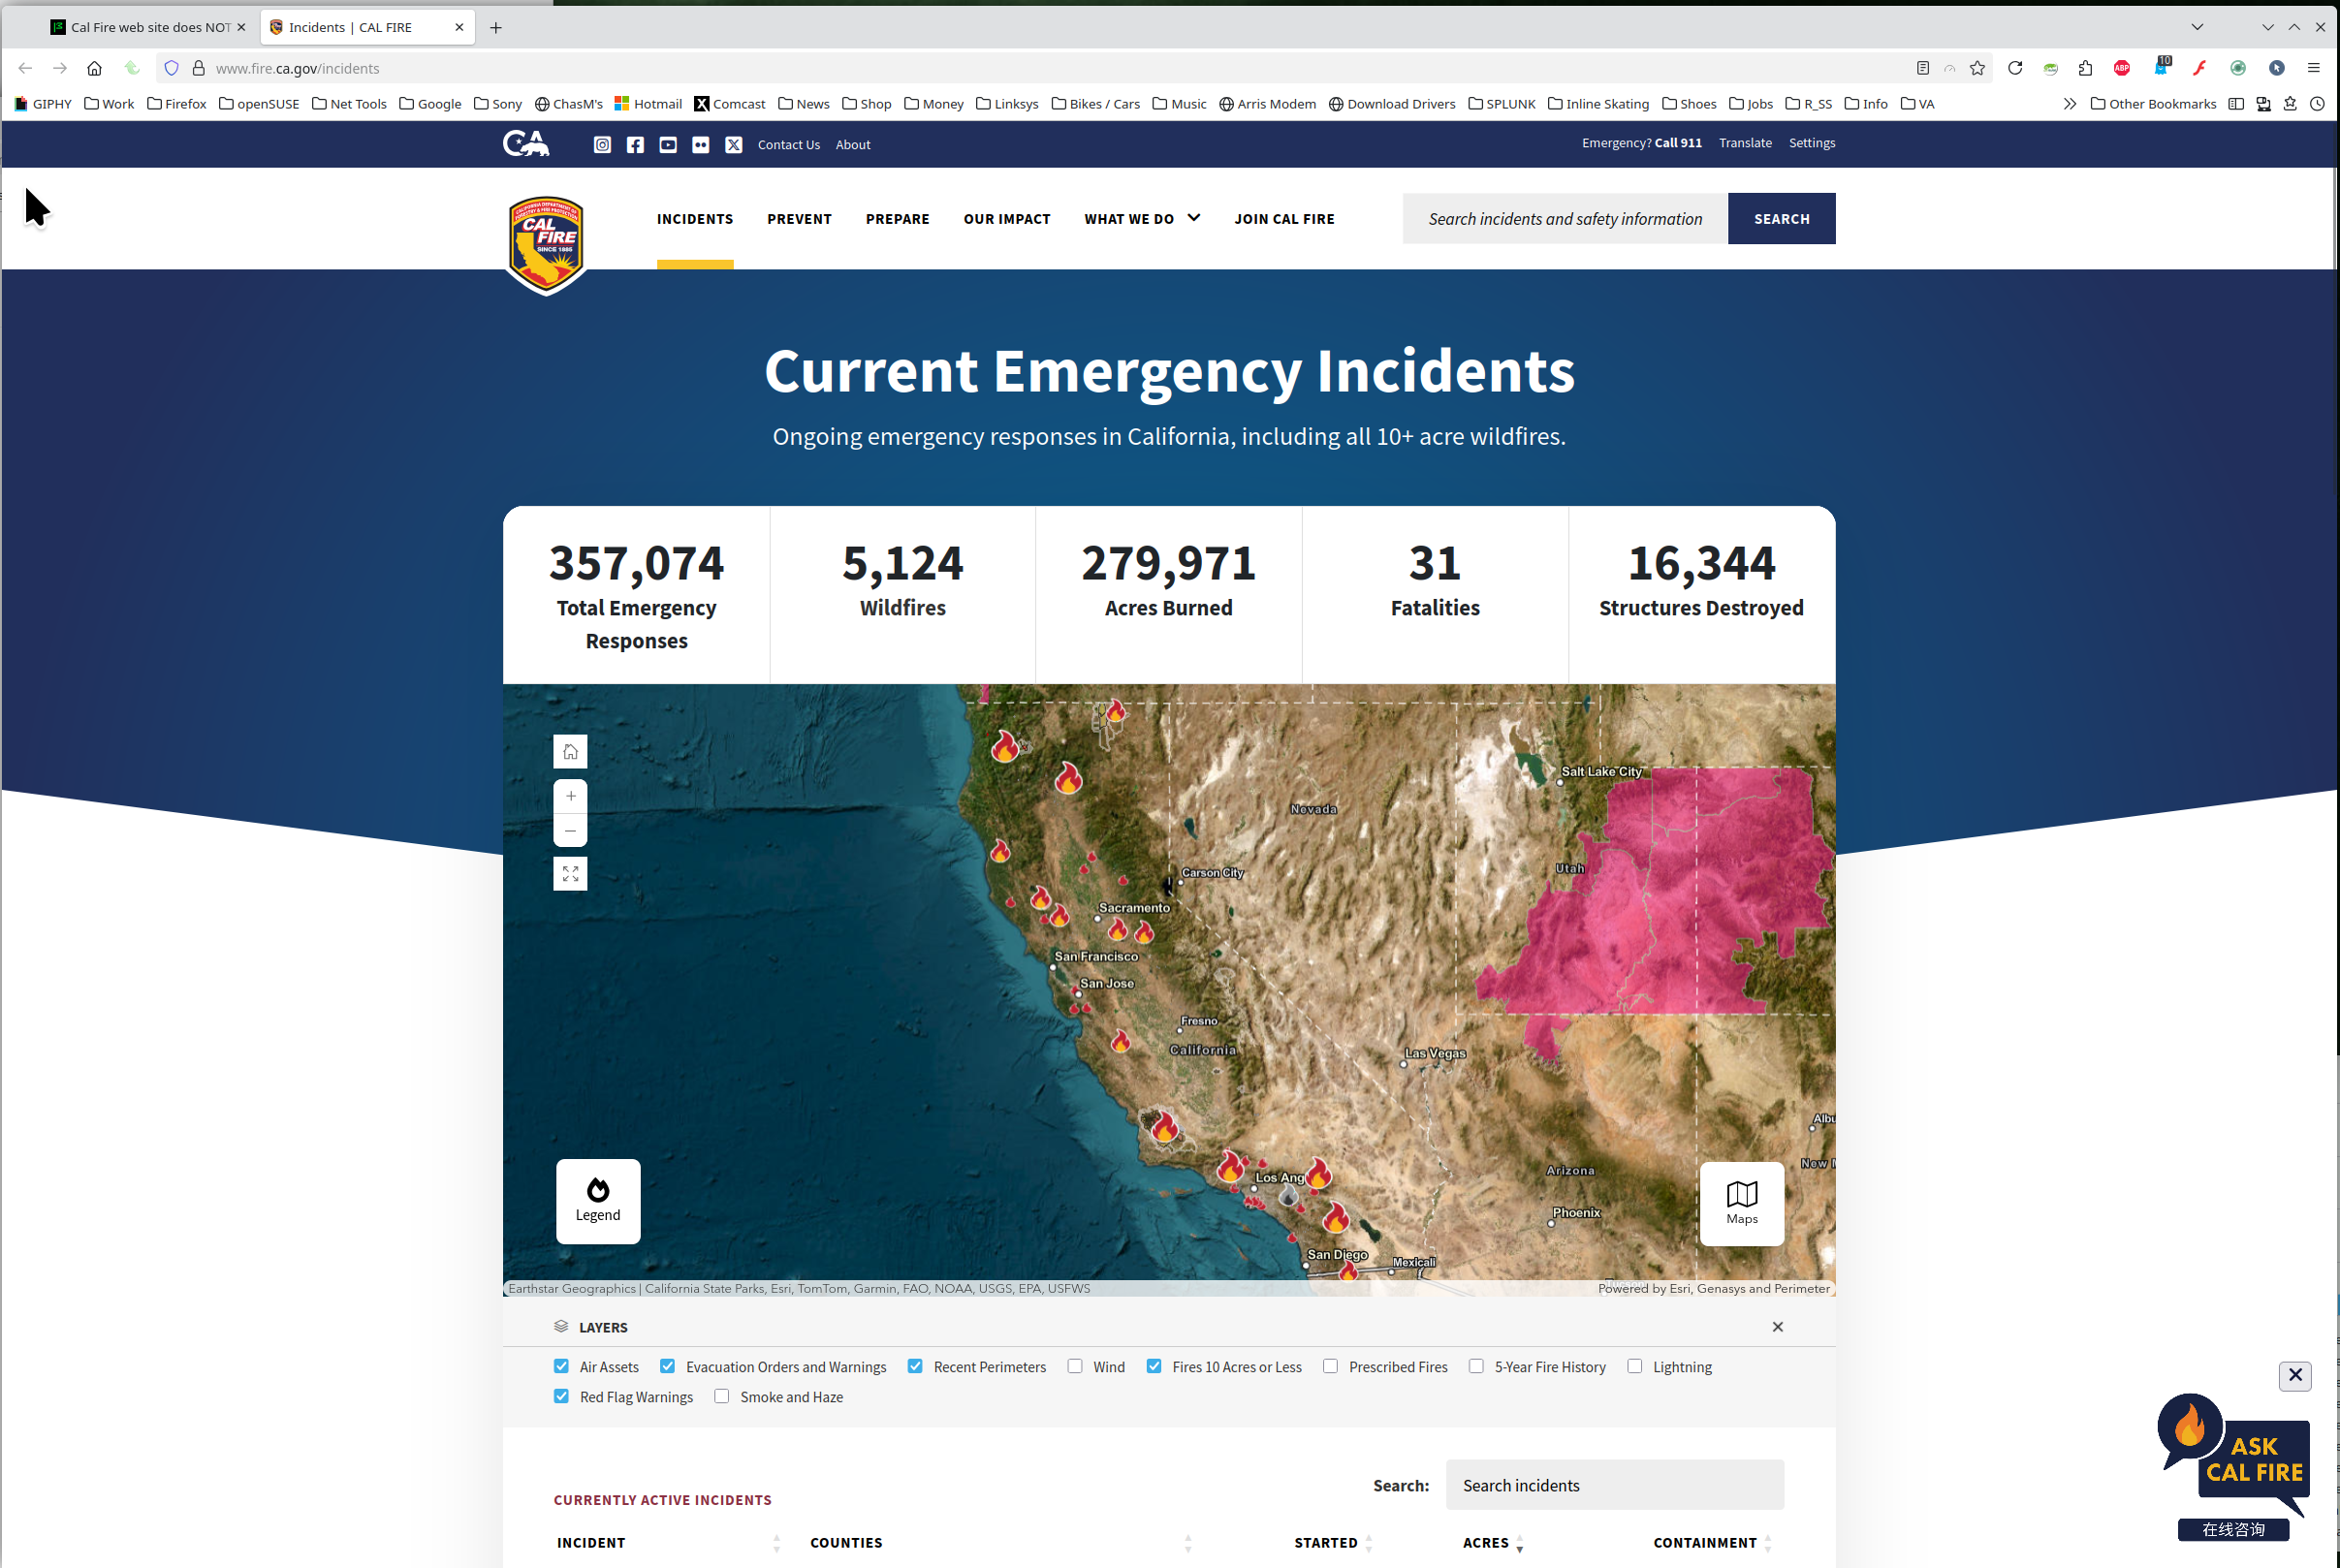Sort incidents by the Acres column
This screenshot has height=1568, width=2340.
[x=1486, y=1542]
